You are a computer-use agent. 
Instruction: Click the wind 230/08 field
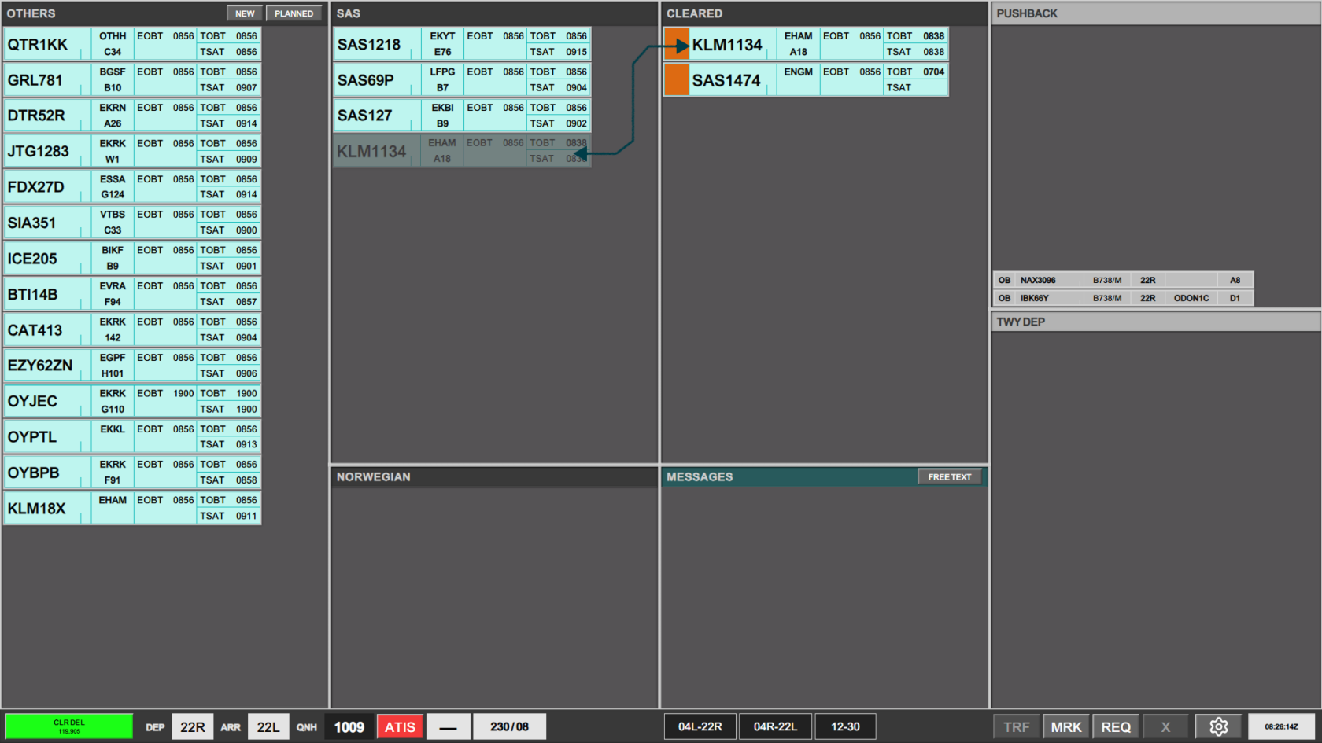tap(509, 726)
